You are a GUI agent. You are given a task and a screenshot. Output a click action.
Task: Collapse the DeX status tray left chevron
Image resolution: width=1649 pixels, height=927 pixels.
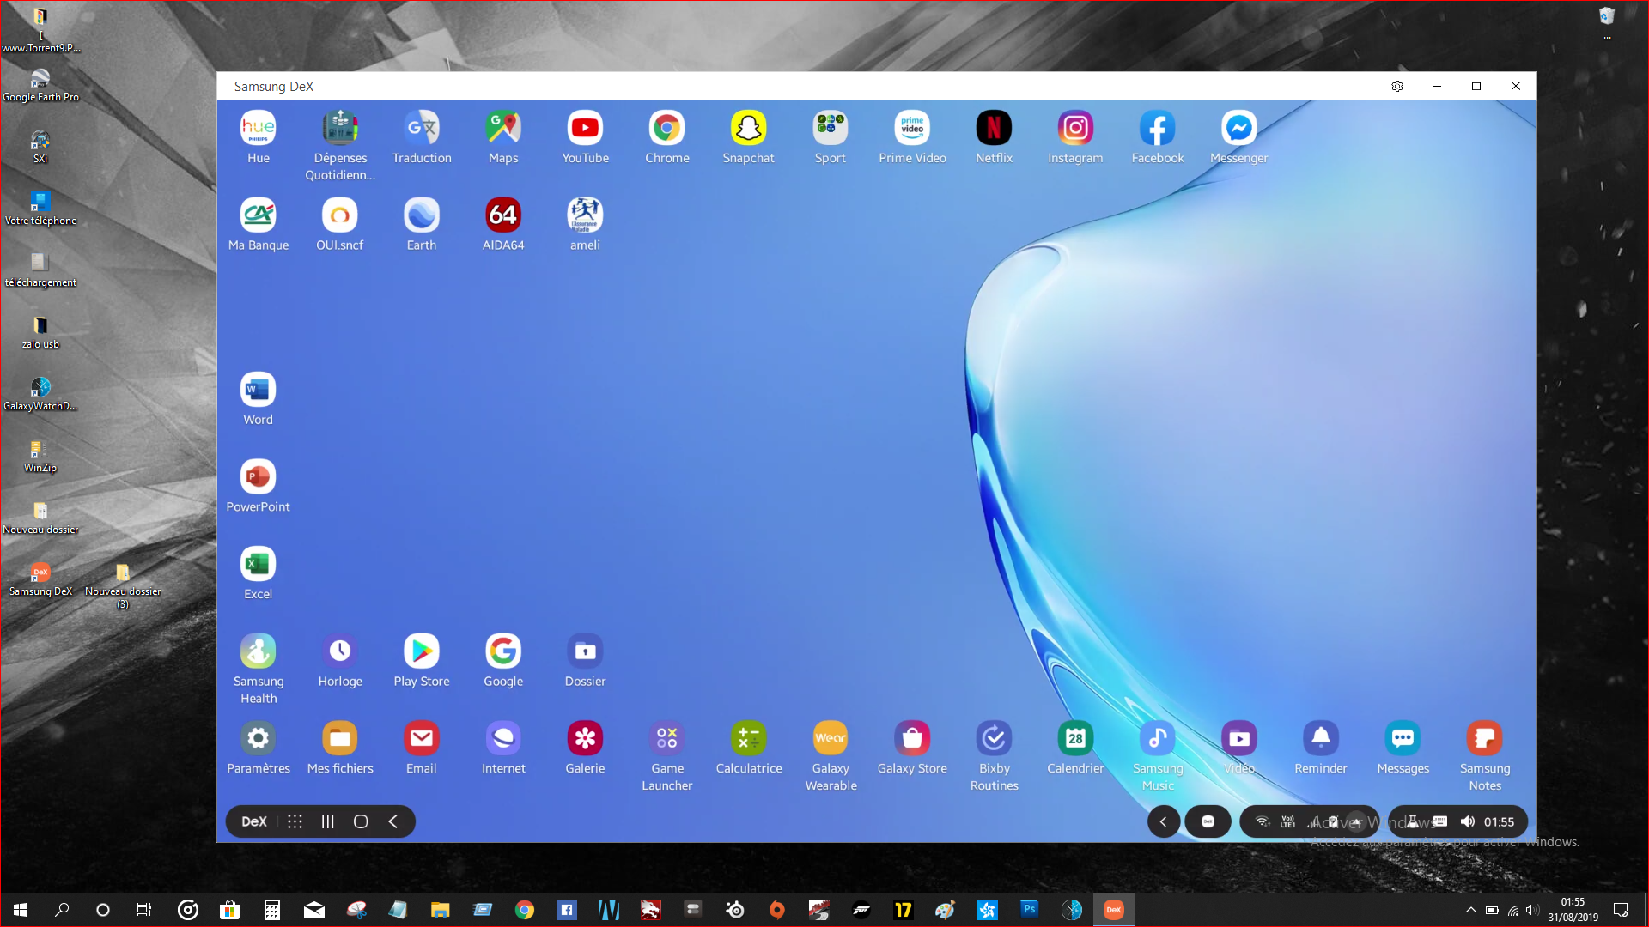tap(1163, 822)
